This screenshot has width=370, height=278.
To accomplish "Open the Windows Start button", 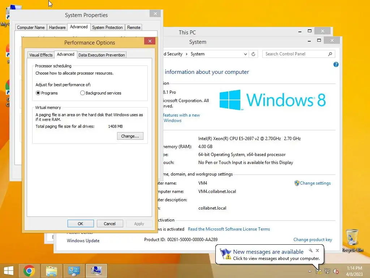I will [9, 271].
